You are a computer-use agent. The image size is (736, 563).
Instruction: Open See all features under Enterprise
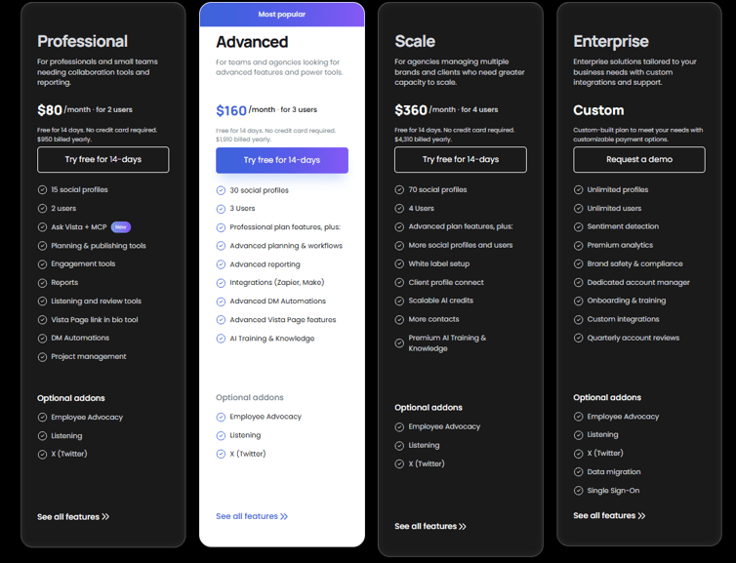coord(609,515)
